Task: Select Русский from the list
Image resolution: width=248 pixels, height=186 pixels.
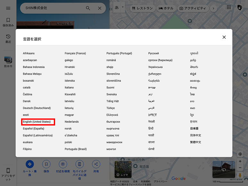Action: coord(153,53)
